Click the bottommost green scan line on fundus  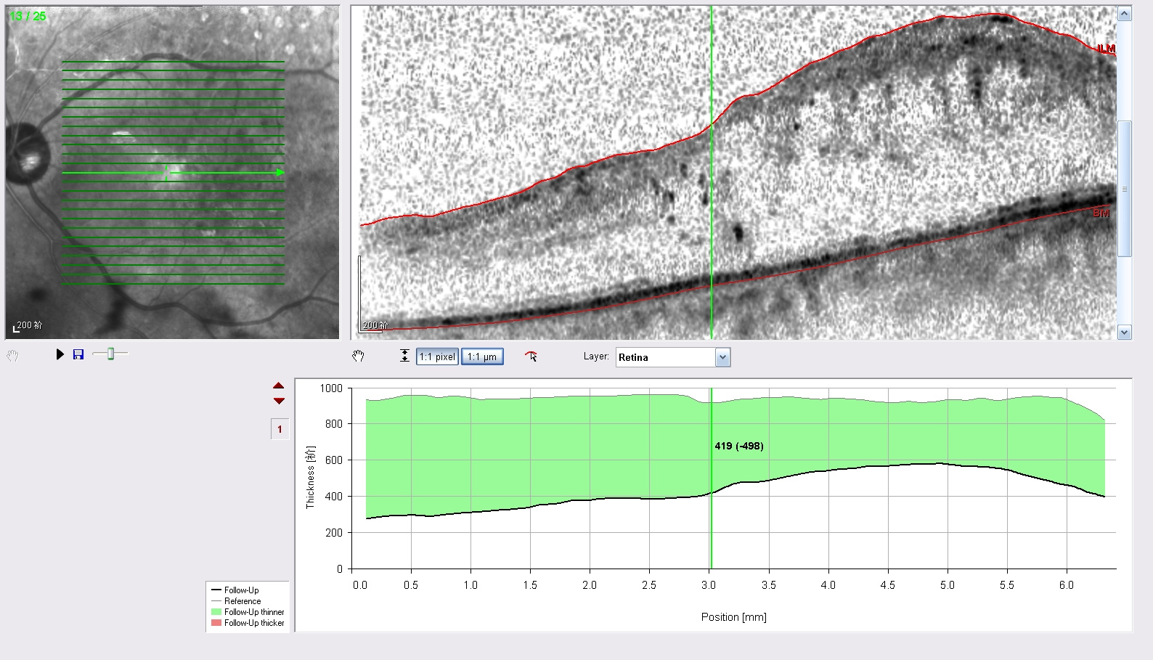(173, 283)
